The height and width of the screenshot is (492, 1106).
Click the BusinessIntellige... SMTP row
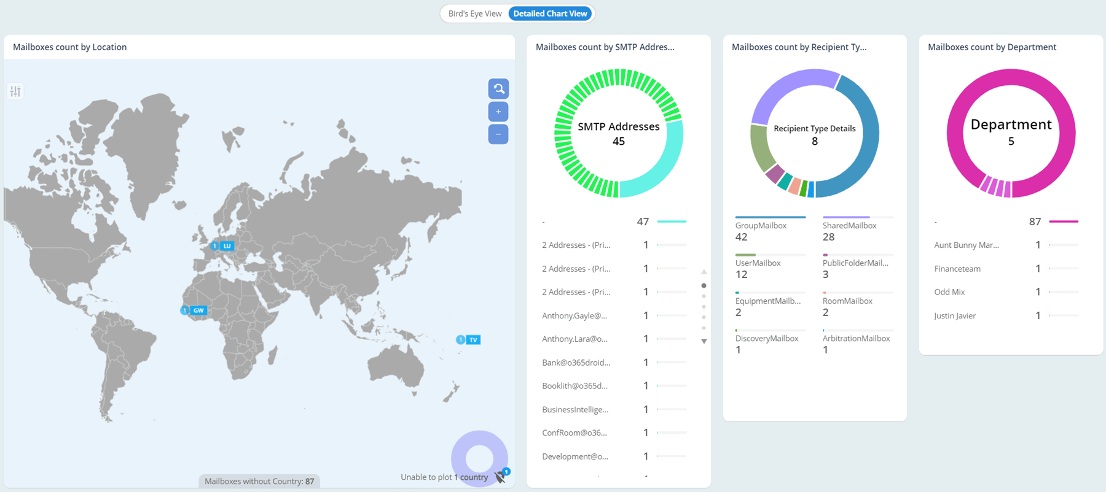click(x=614, y=409)
